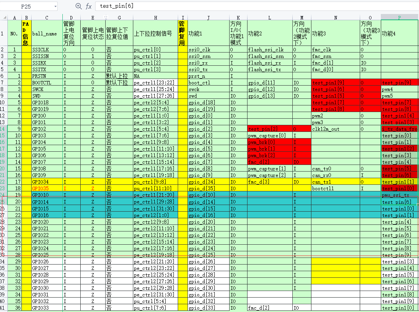Select the pu_ctrl[0] cell
The height and width of the screenshot is (312, 419).
pyautogui.click(x=156, y=49)
